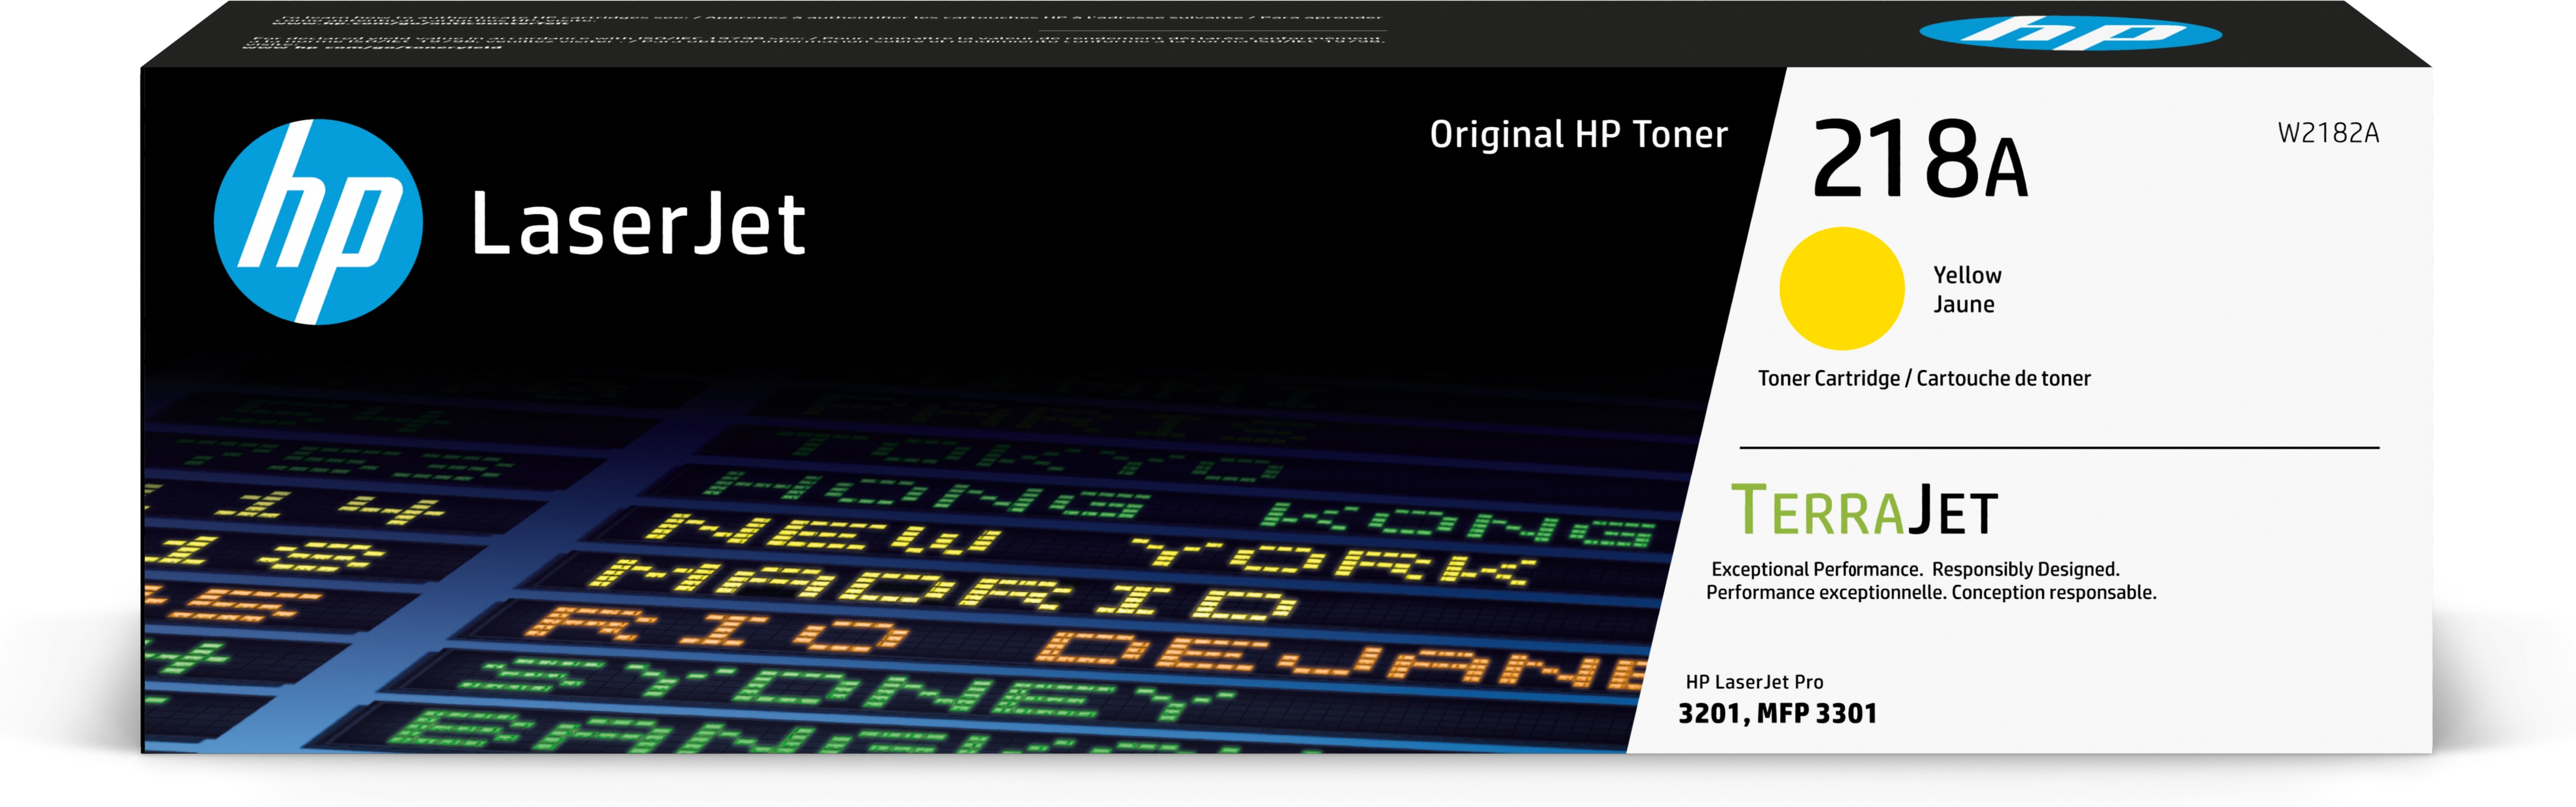Click the '218A' cartridge number
Viewport: 2576px width, 807px height.
point(1920,158)
